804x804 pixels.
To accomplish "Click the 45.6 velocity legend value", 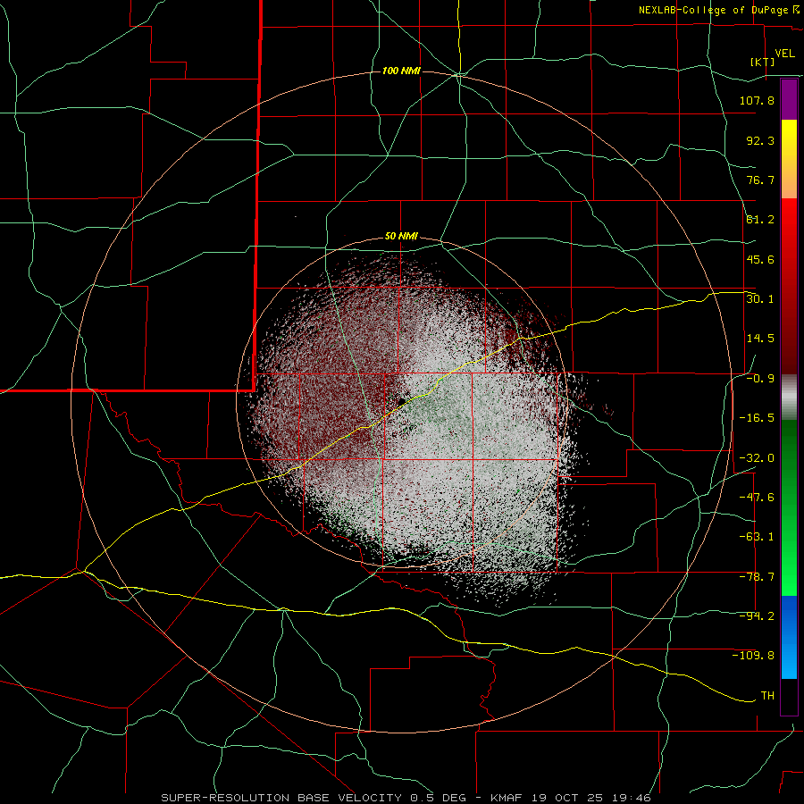I will [x=760, y=259].
